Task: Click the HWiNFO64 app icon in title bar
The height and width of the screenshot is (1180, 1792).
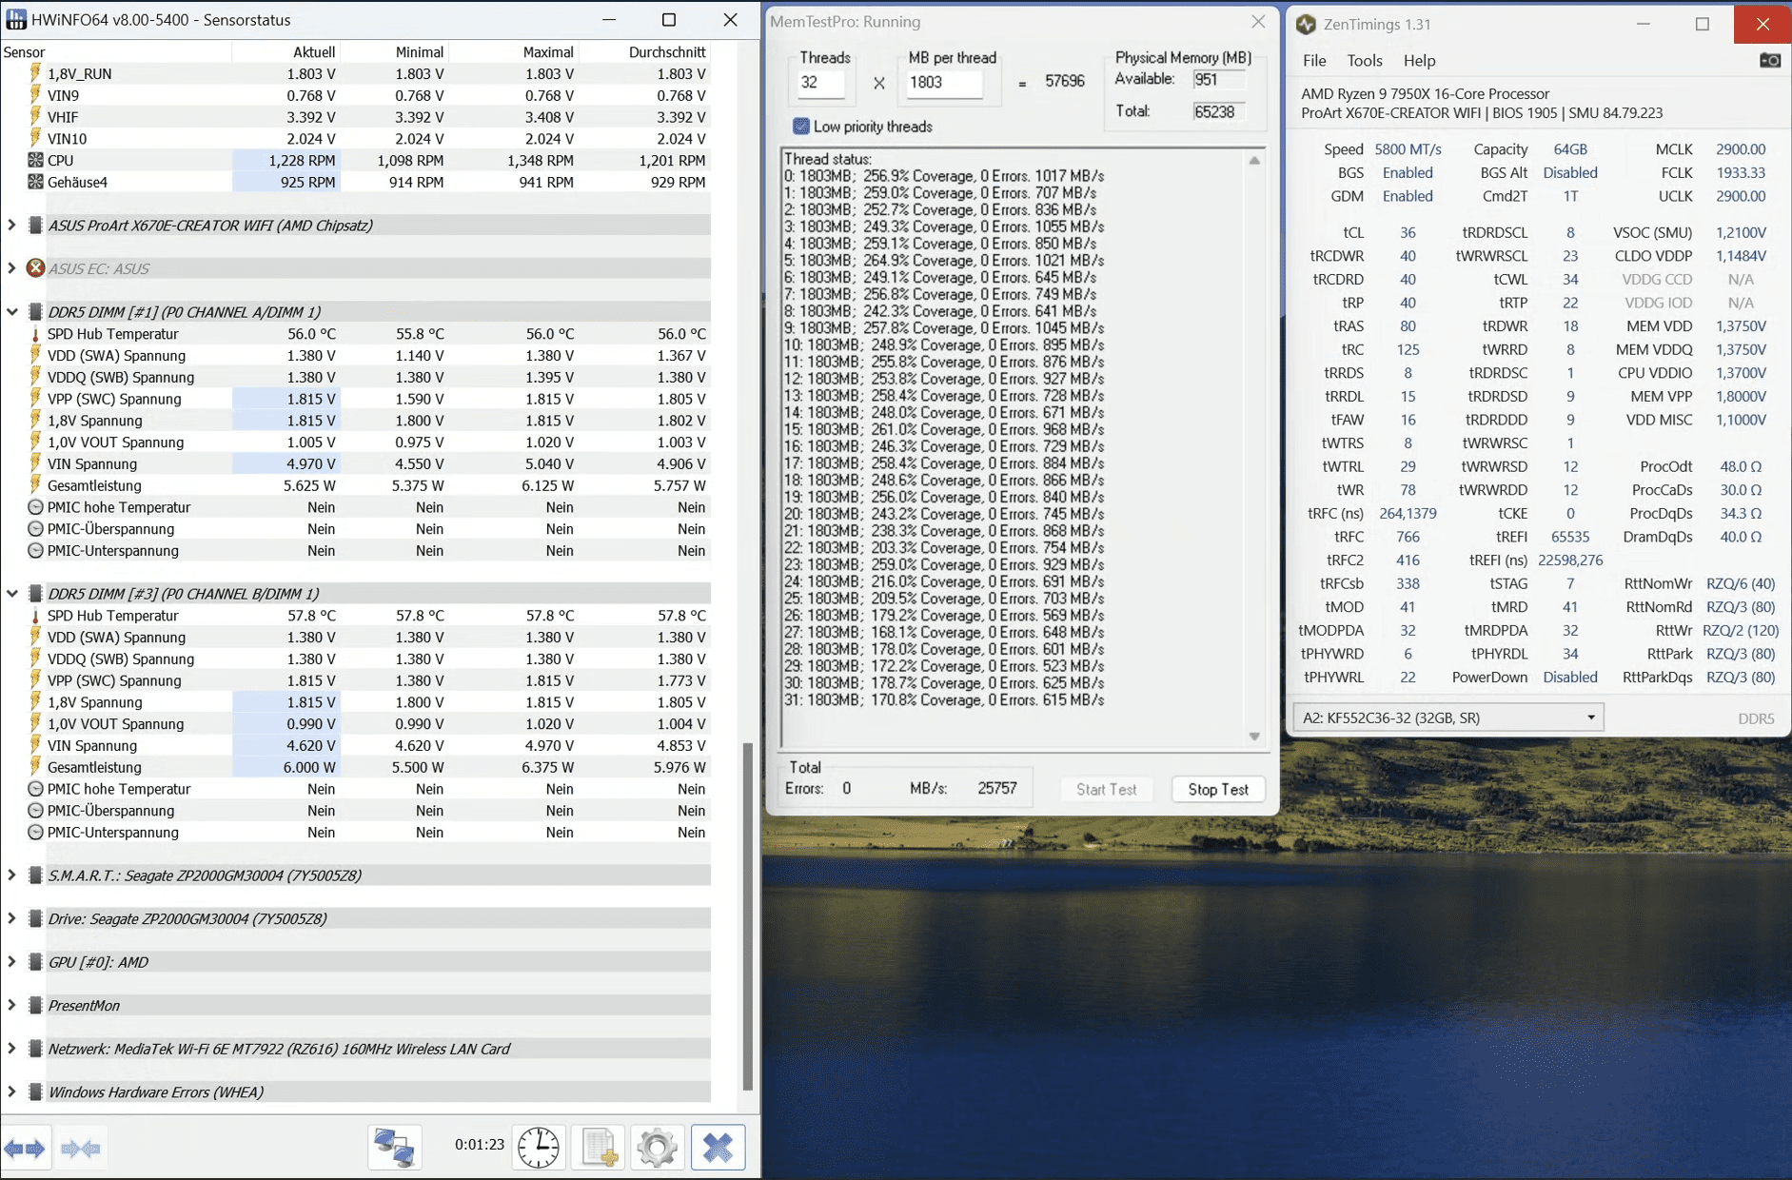Action: coord(15,20)
